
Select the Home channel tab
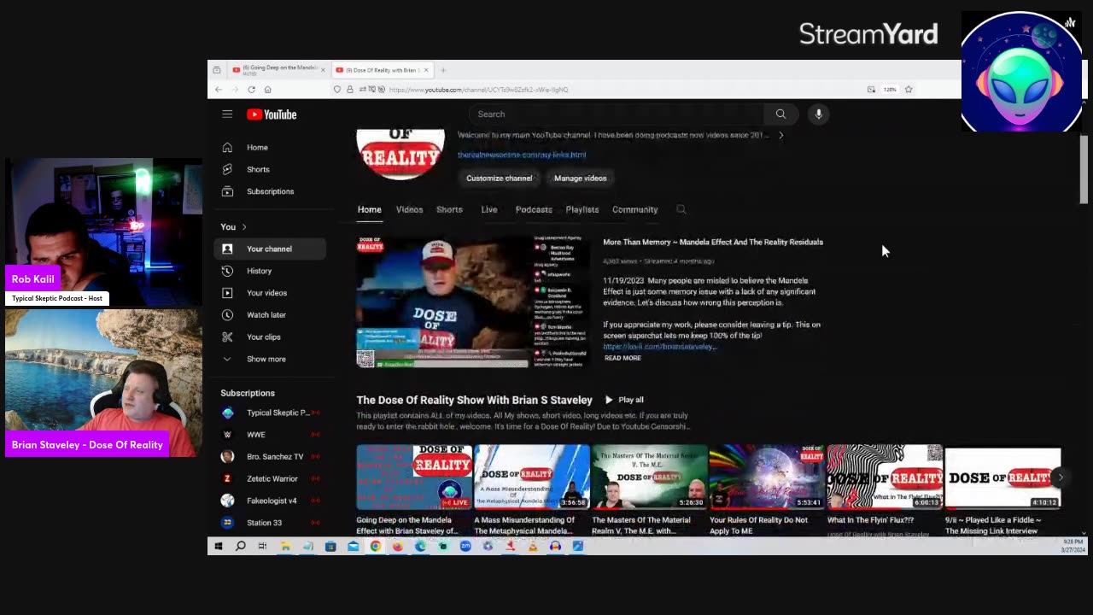[369, 209]
